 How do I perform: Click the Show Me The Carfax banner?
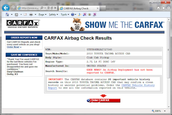[x=124, y=25]
